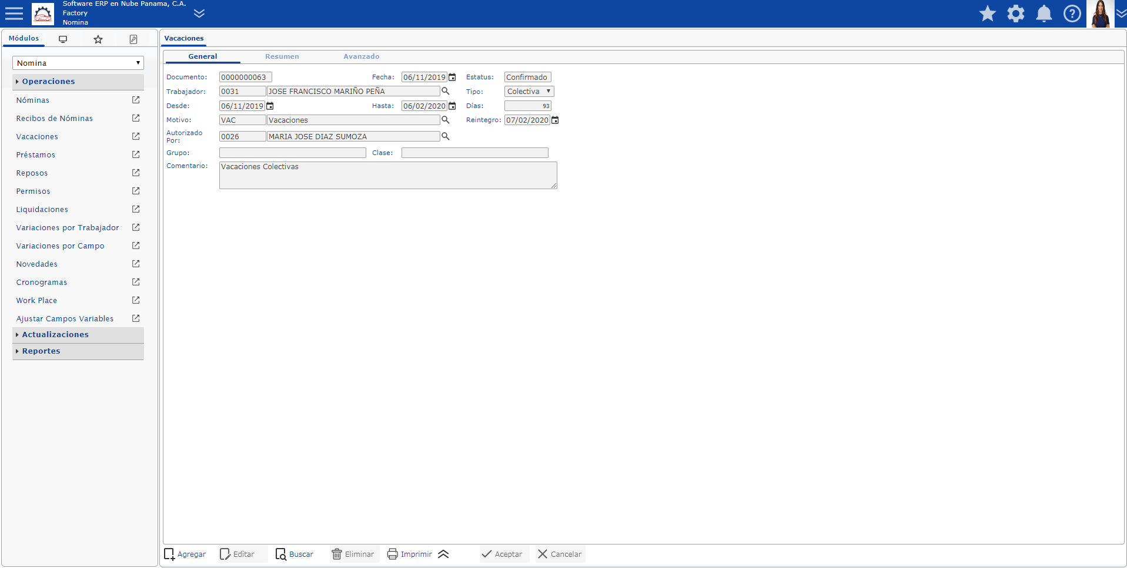Click the Grupo input field
Screen dimensions: 1127x568
pos(293,153)
